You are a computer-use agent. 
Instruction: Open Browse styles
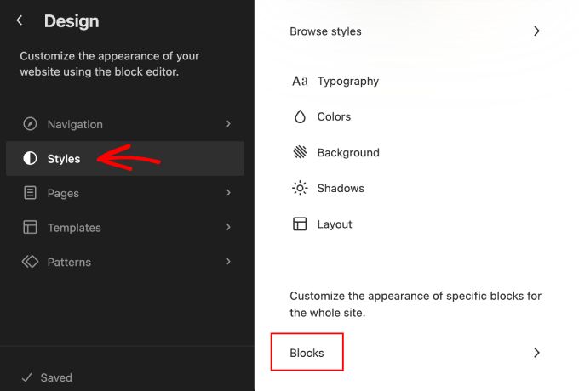pos(325,31)
